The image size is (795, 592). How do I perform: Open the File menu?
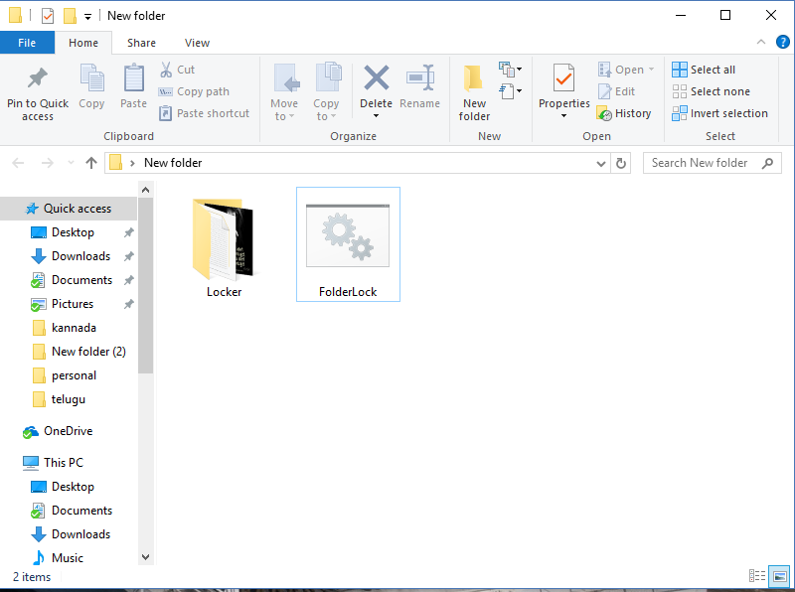click(x=27, y=43)
